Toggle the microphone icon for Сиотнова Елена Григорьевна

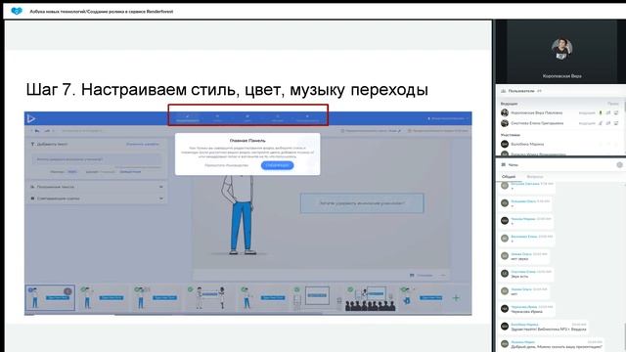pos(600,123)
